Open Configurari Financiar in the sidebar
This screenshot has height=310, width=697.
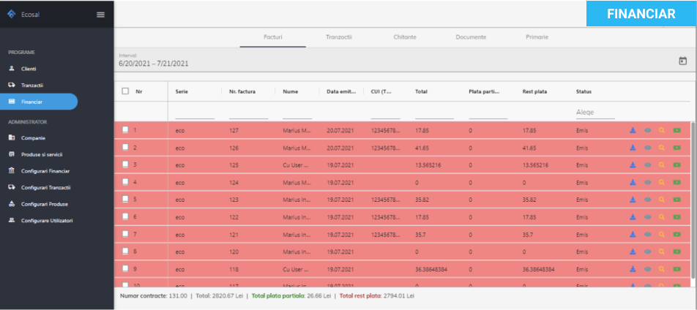(x=45, y=170)
